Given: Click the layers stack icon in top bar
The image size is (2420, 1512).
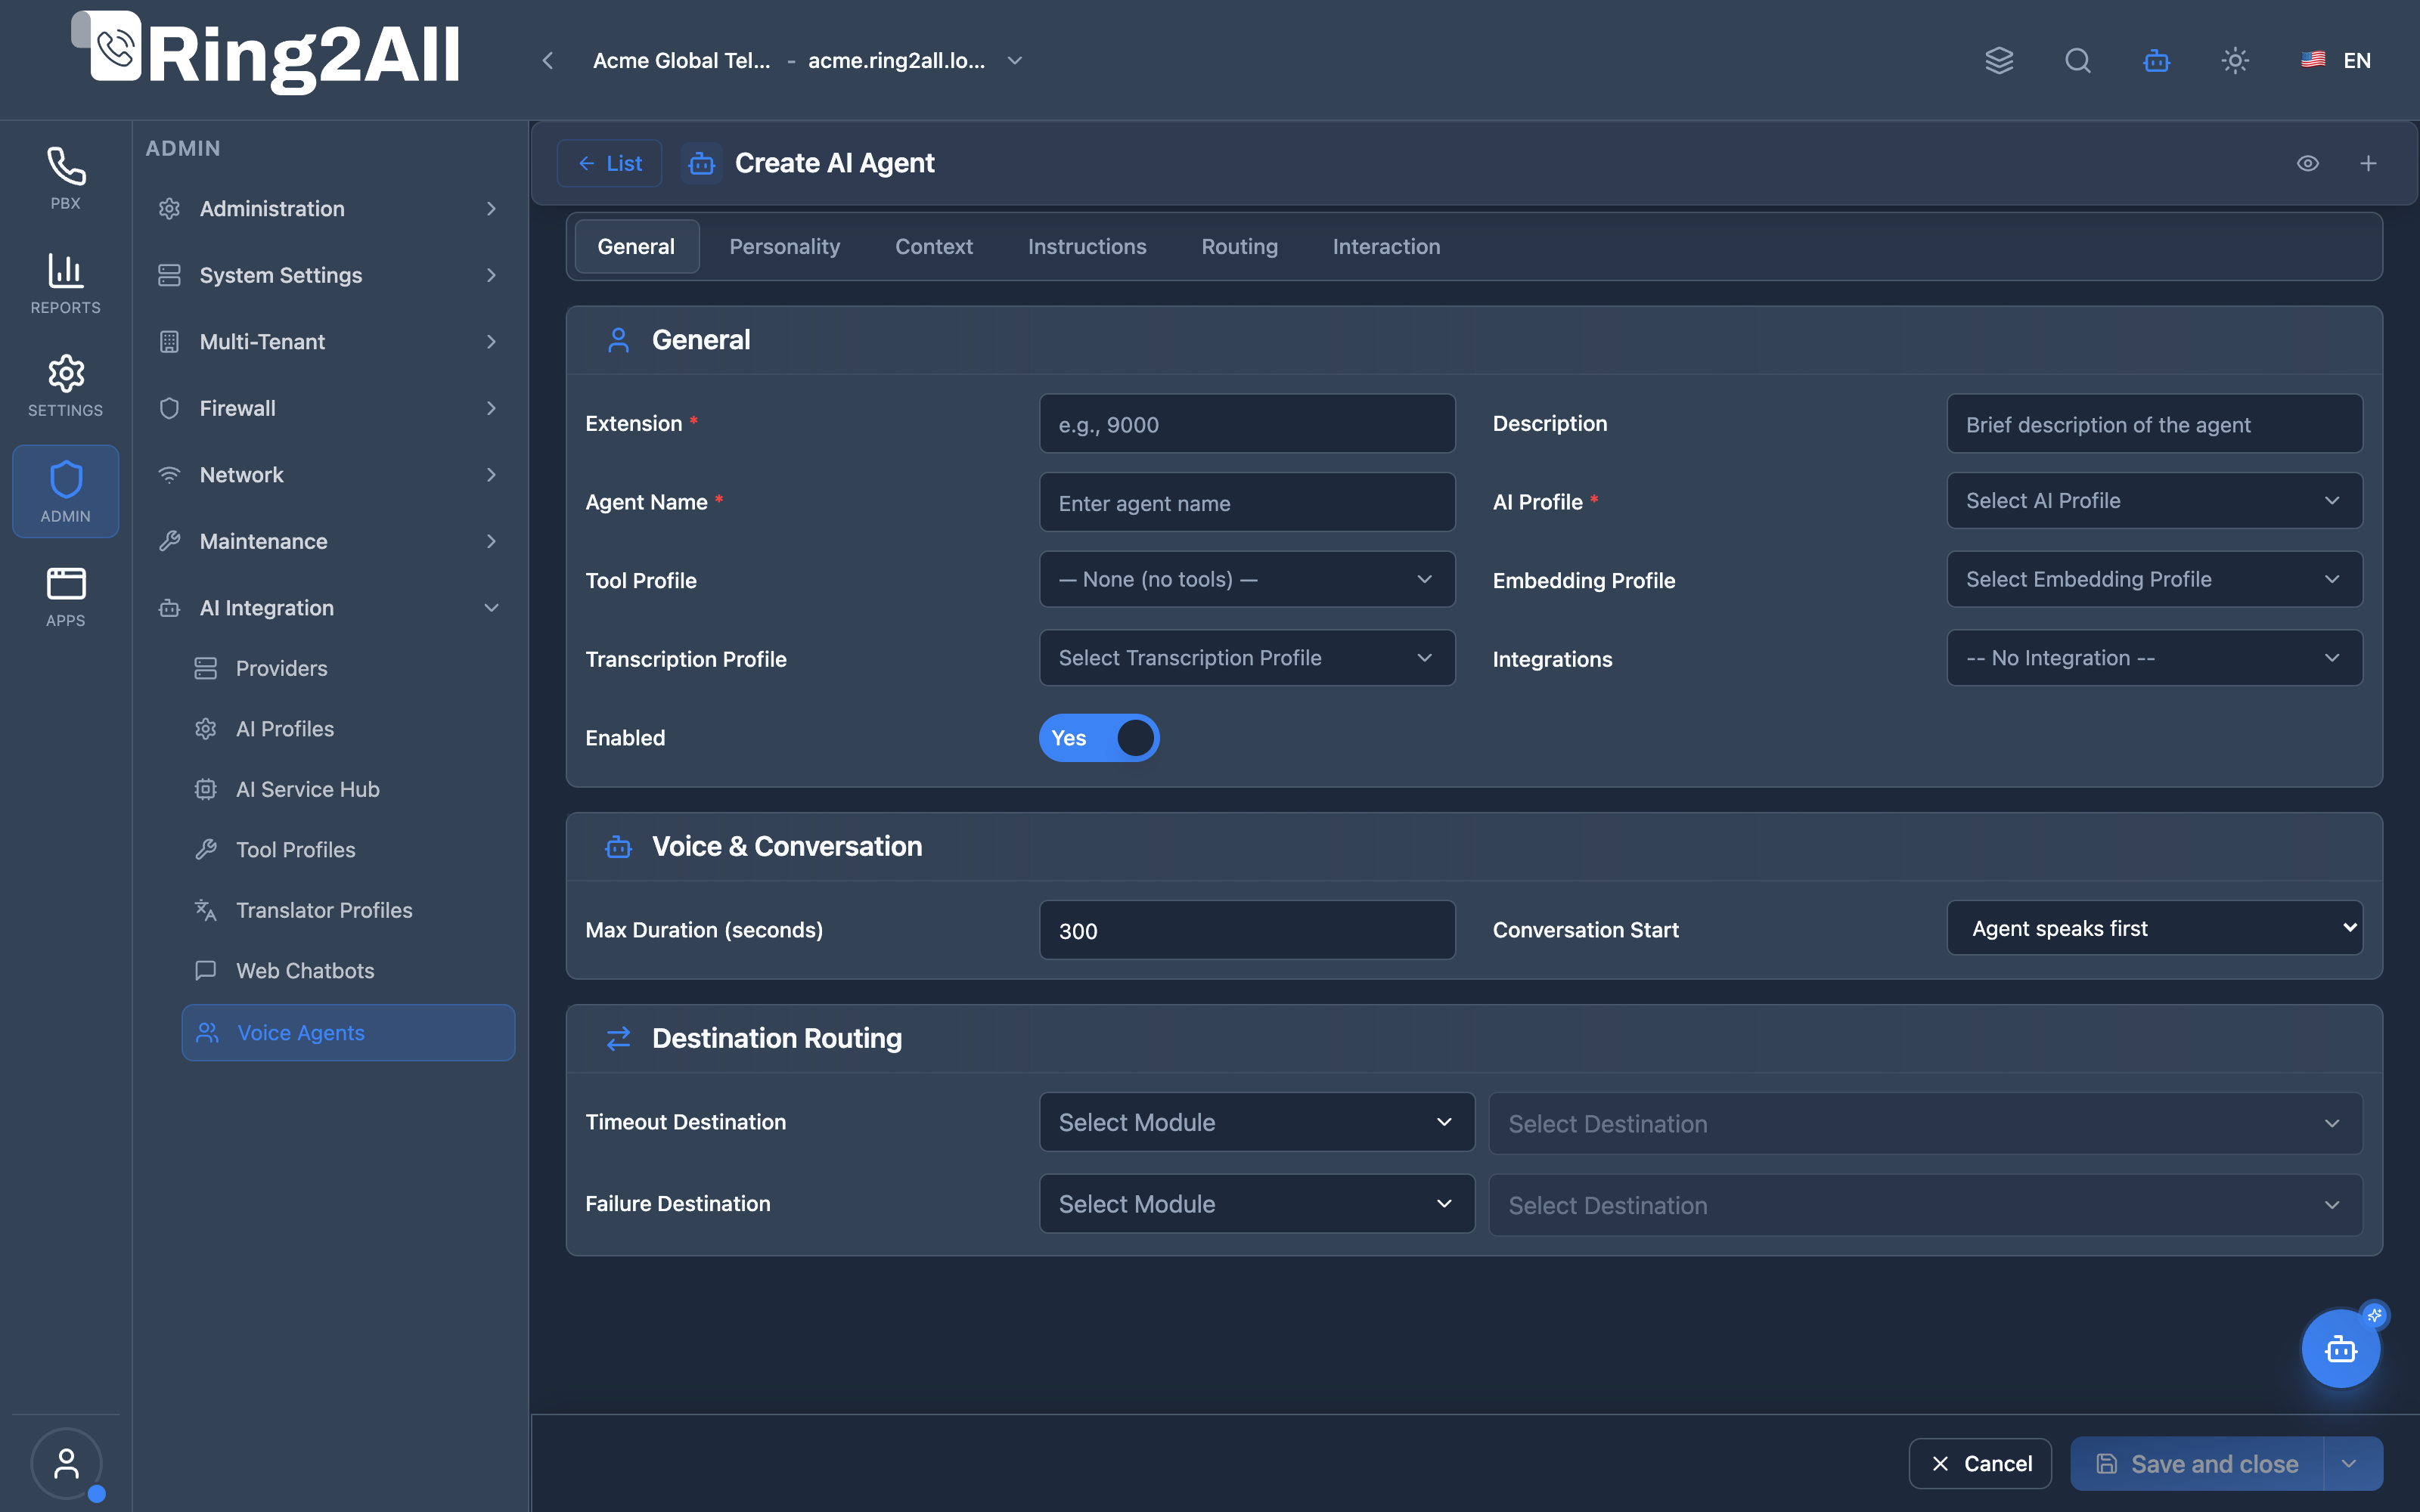Looking at the screenshot, I should 1999,60.
